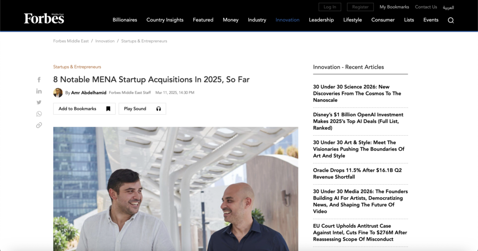Copy article link icon
Viewport: 478px width, 251px height.
tap(39, 125)
